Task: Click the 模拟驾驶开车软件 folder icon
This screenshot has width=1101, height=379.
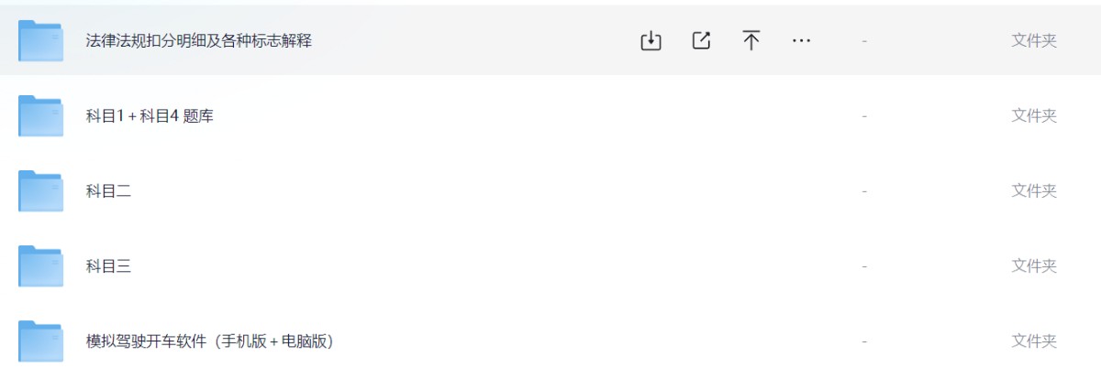Action: coord(40,341)
